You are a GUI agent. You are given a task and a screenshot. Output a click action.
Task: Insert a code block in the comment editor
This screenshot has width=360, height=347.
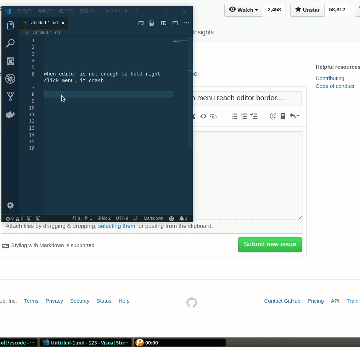pos(203,116)
